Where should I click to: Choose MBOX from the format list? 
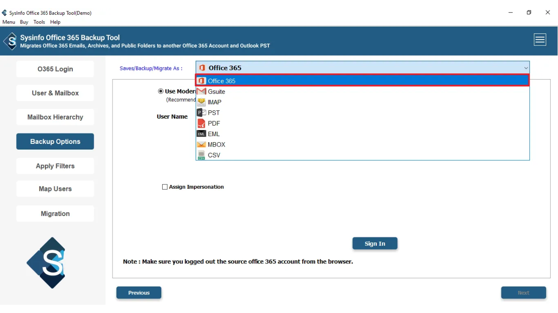click(363, 144)
